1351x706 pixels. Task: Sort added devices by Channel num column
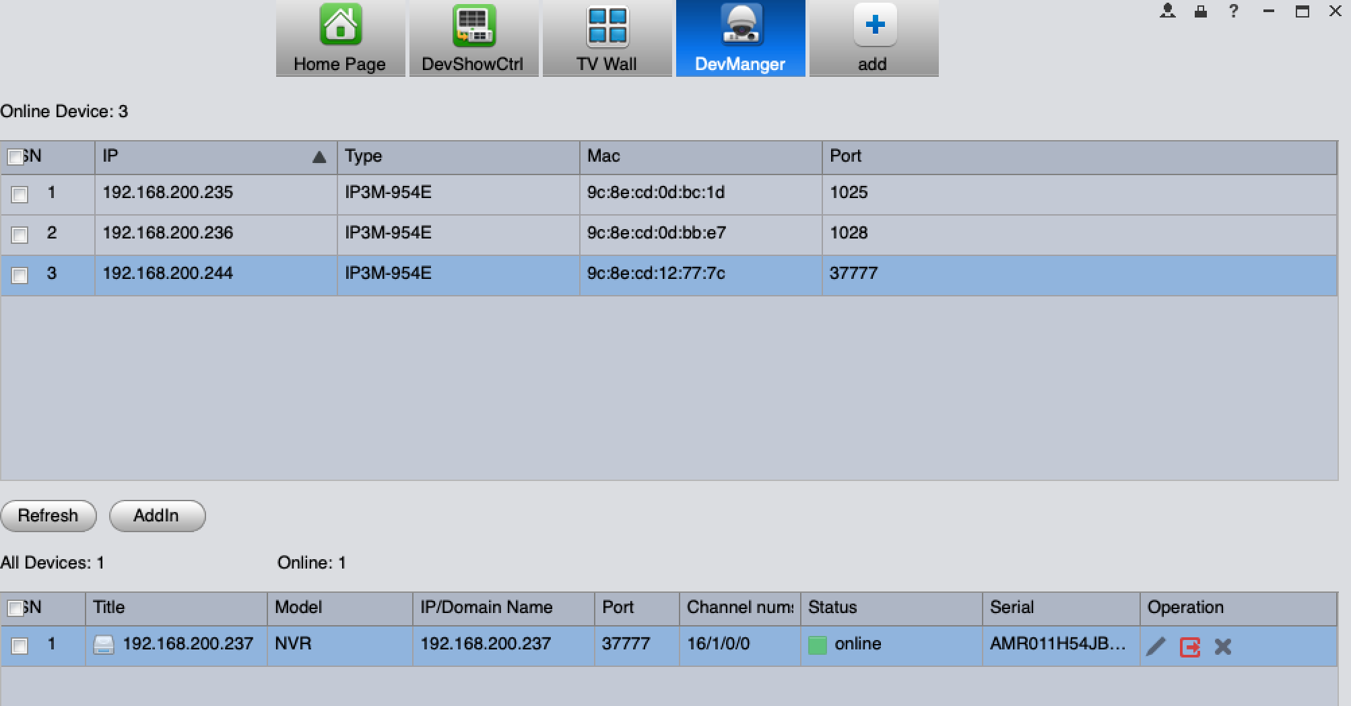click(x=740, y=608)
